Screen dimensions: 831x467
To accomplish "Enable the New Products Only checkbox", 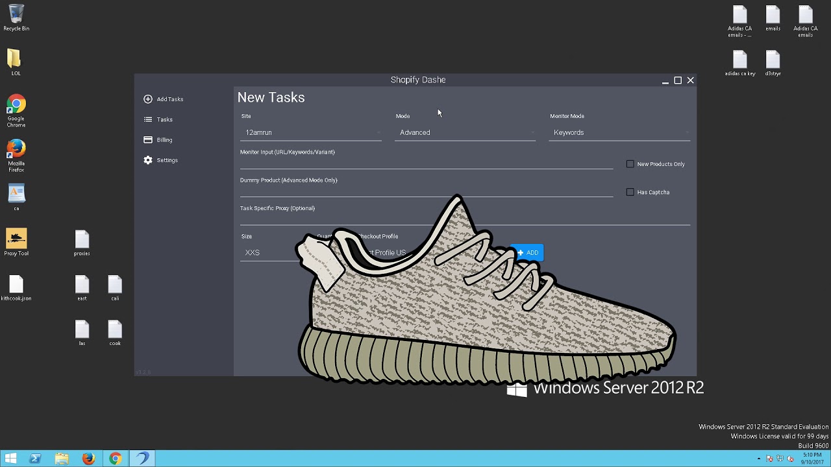I will 630,164.
